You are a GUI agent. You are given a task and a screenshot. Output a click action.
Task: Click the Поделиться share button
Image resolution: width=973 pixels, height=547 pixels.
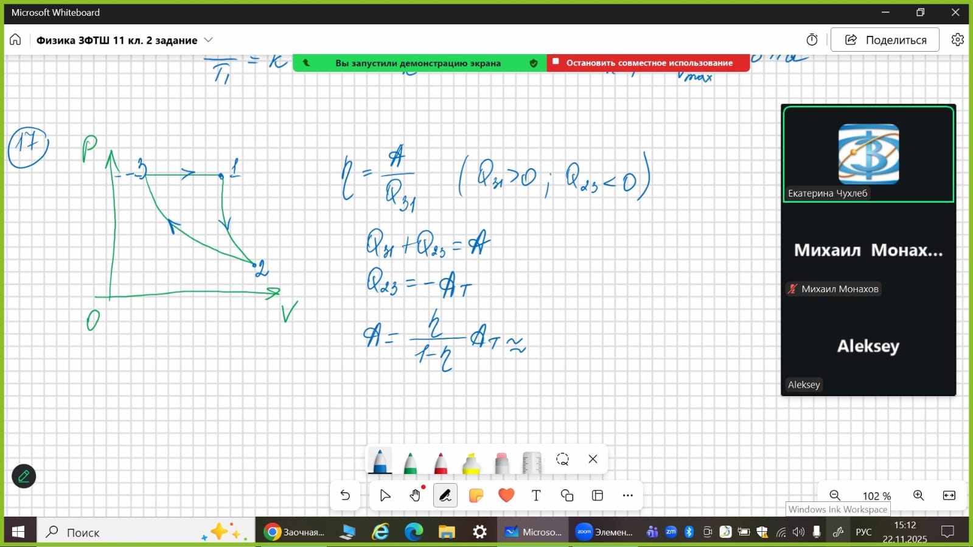tap(885, 40)
